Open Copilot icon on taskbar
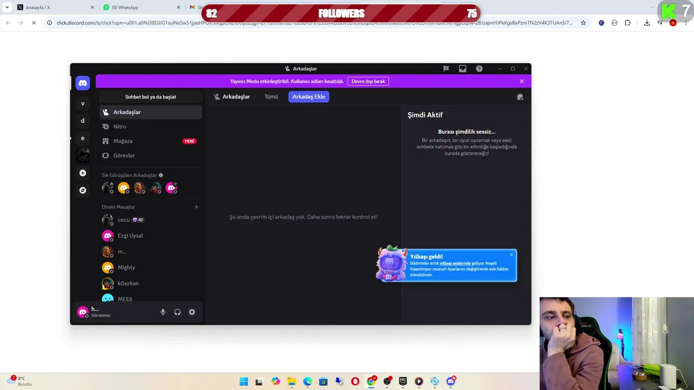This screenshot has height=390, width=694. [x=275, y=381]
